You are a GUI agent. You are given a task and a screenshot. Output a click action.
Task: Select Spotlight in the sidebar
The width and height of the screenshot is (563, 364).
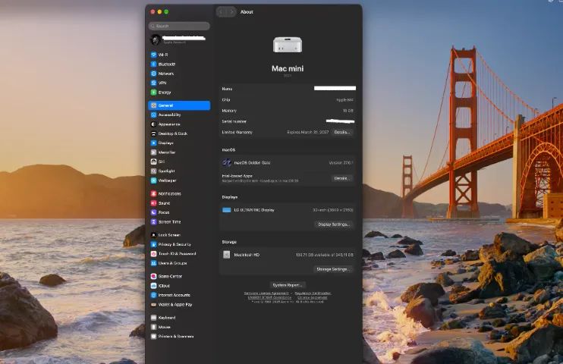click(179, 171)
